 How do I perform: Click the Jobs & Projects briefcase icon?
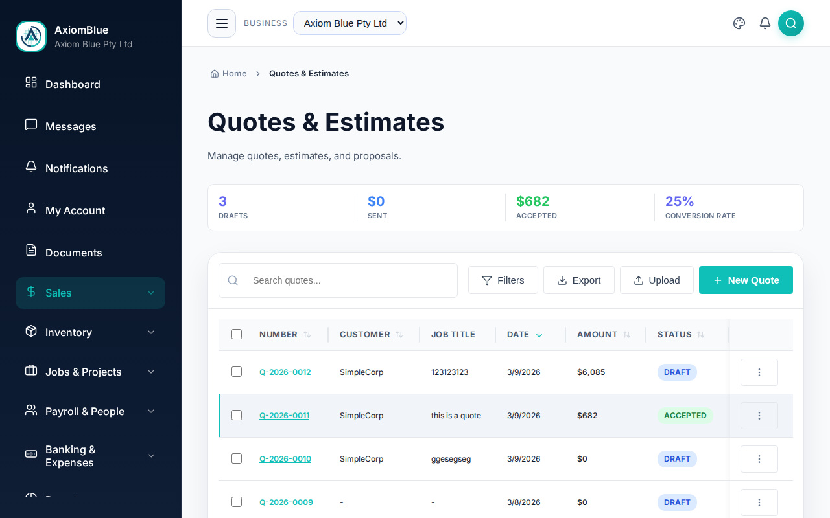coord(31,370)
